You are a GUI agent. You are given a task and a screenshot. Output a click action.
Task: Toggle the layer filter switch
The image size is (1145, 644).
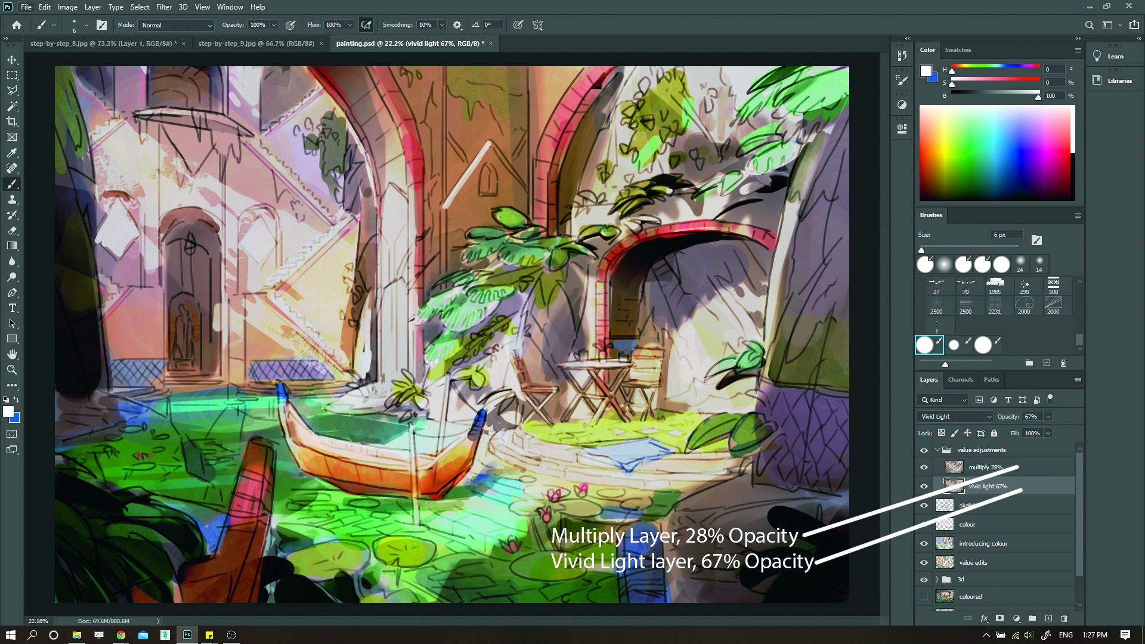(1050, 398)
